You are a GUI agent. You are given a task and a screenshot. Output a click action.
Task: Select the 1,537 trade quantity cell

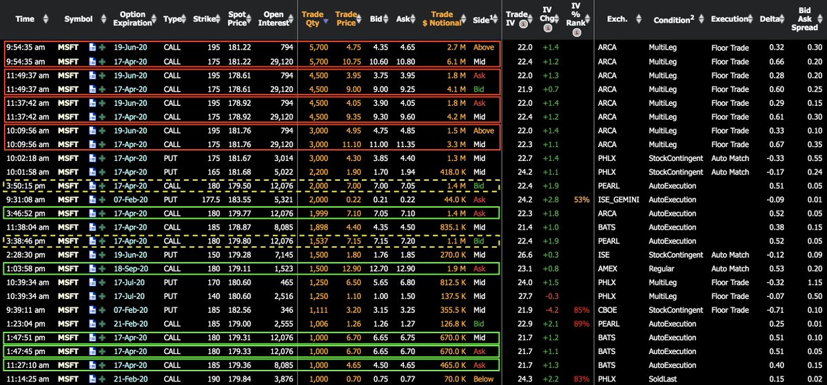coord(320,241)
